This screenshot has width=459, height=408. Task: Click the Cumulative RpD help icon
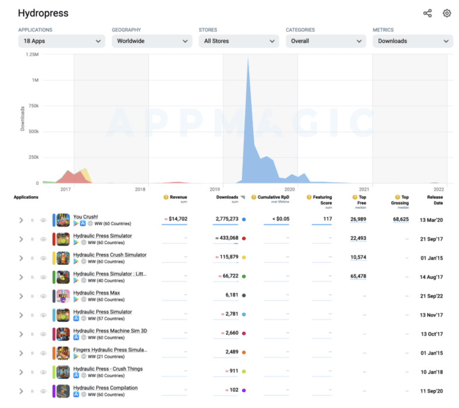(253, 197)
